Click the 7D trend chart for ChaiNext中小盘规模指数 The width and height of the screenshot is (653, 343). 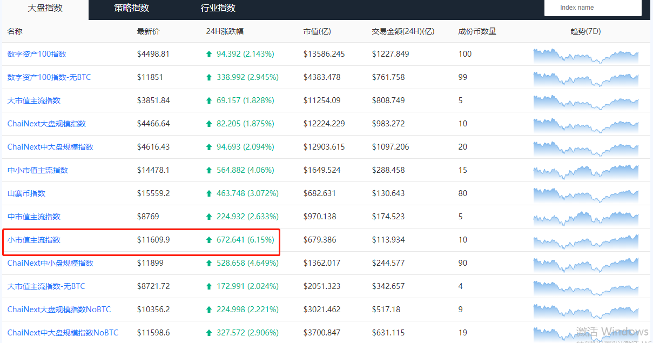click(585, 265)
